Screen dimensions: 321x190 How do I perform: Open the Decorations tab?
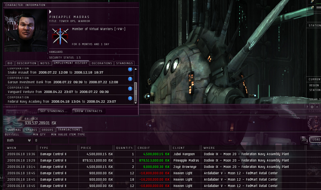point(102,63)
